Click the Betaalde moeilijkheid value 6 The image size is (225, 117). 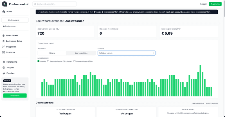pos(101,33)
